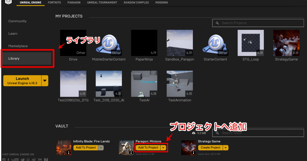Show info for Infinity Blade: Fire Lands
Image resolution: width=307 pixels, height=161 pixels.
[69, 153]
